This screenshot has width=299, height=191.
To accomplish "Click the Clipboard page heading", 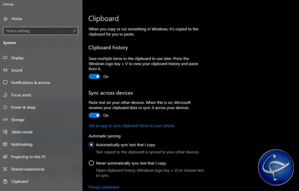I will tap(104, 19).
